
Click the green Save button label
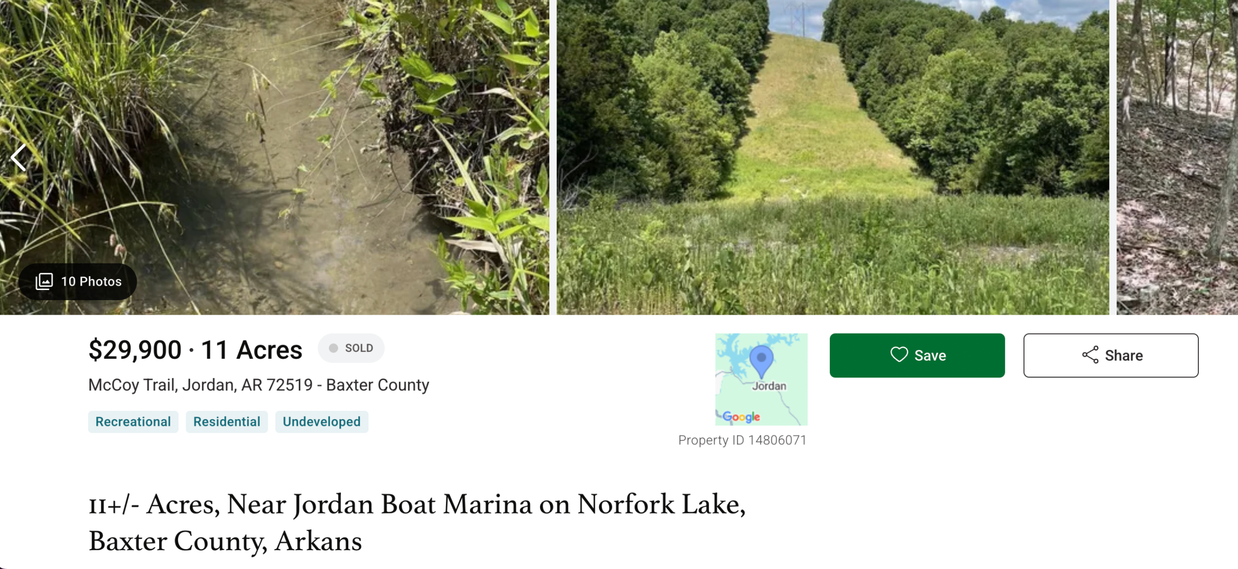click(x=930, y=356)
